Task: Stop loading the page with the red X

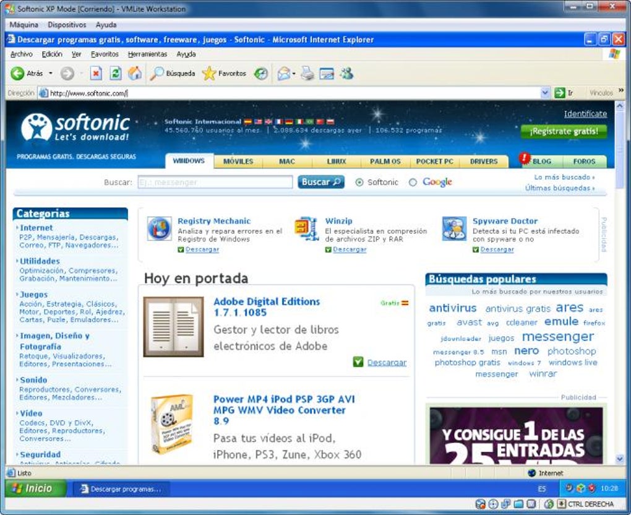Action: pos(96,73)
